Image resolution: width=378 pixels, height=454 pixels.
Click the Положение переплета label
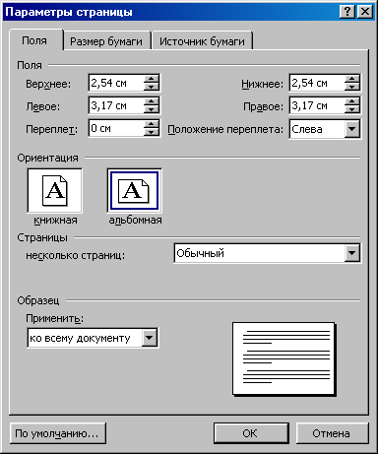pyautogui.click(x=225, y=129)
